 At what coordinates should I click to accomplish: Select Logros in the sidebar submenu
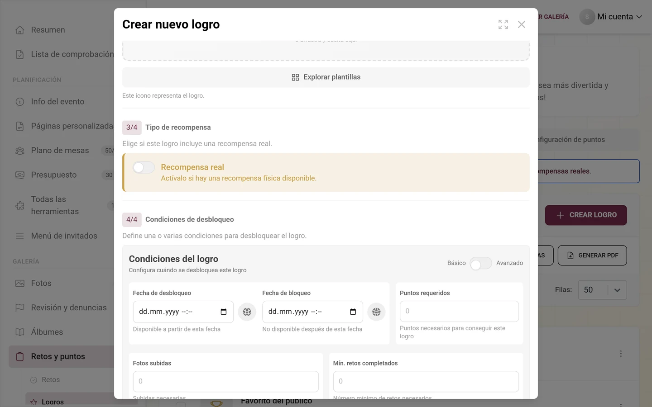coord(53,402)
